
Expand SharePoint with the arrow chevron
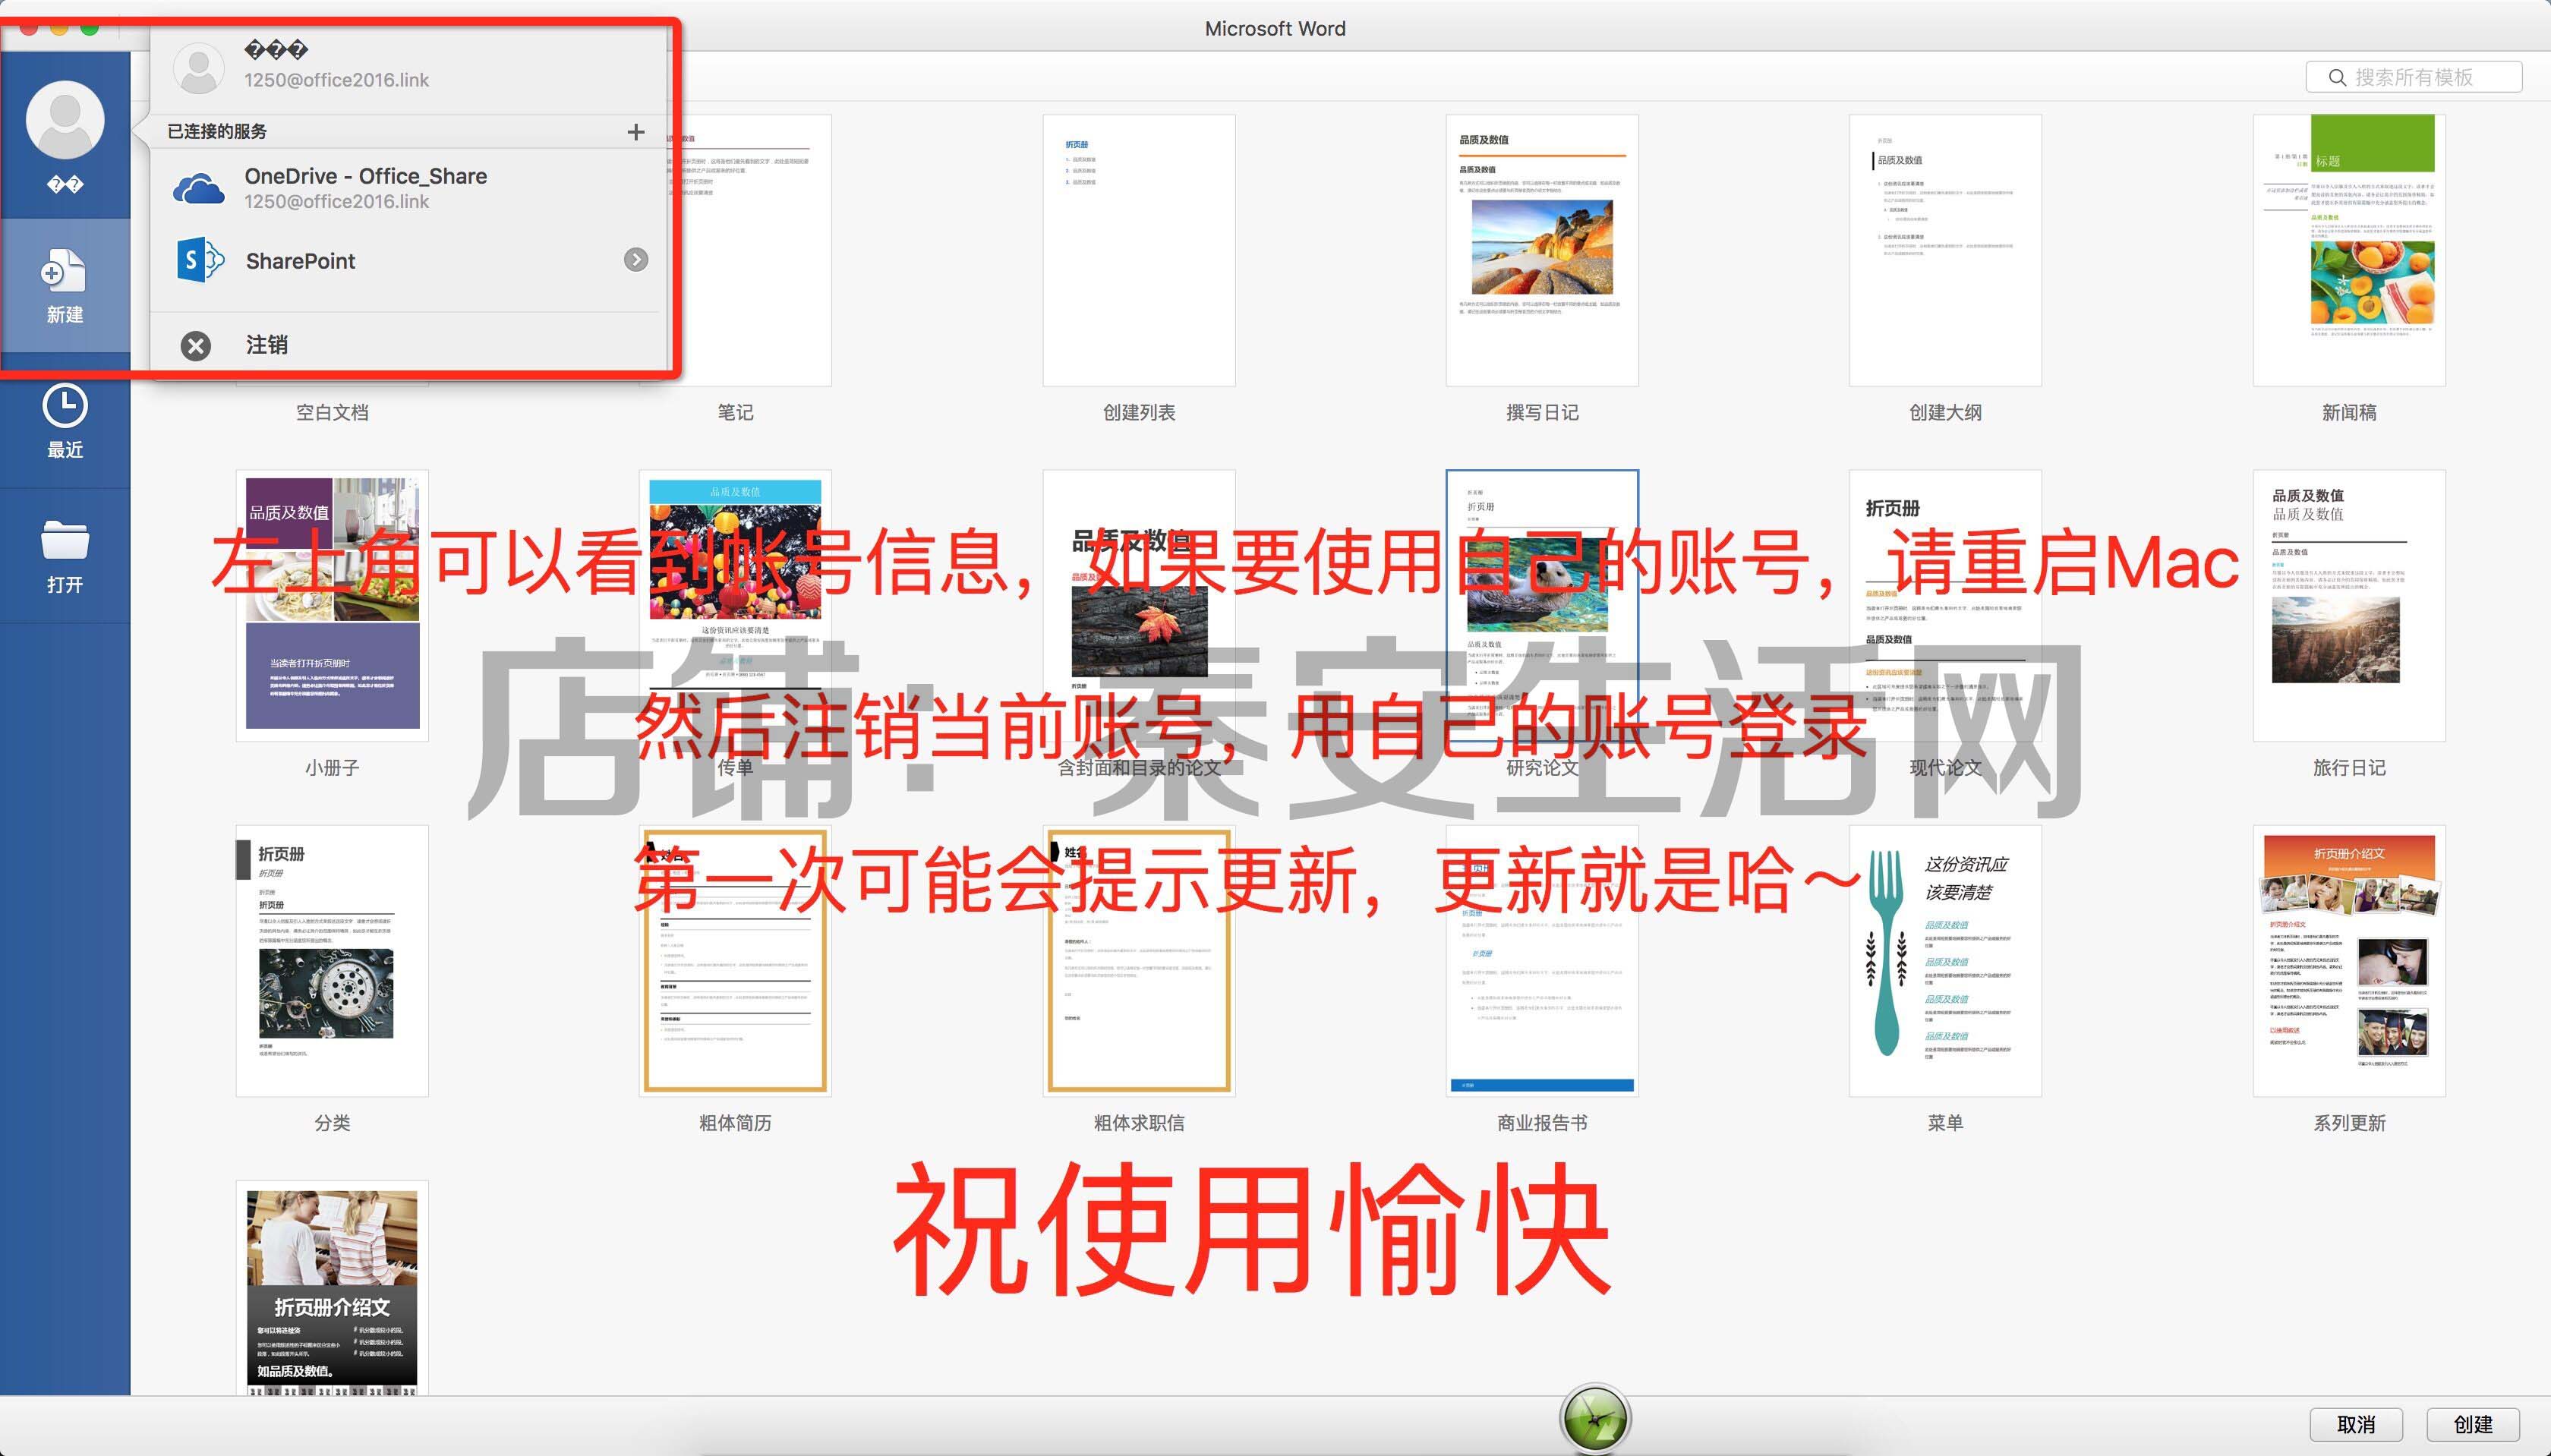tap(636, 260)
